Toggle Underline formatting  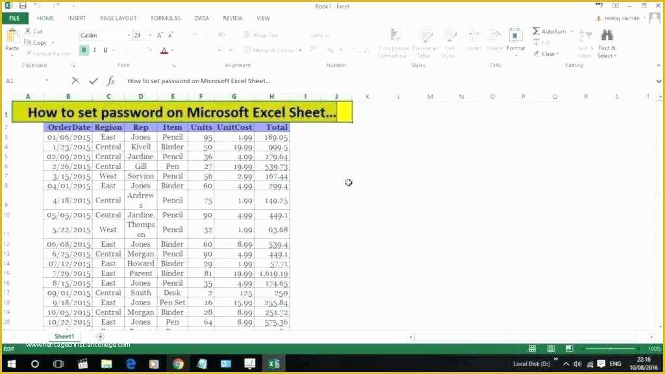click(x=105, y=51)
